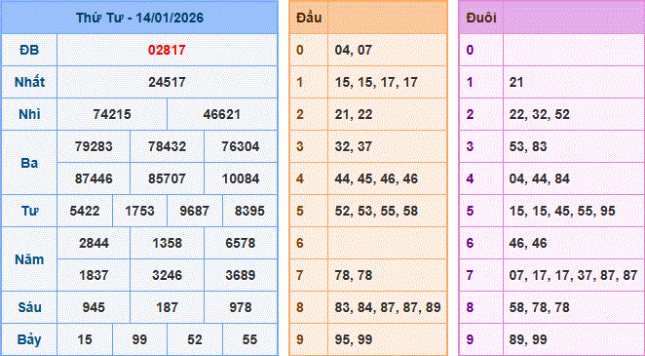The height and width of the screenshot is (356, 645).
Task: Select fifth prize number 6578
Action: tap(241, 243)
